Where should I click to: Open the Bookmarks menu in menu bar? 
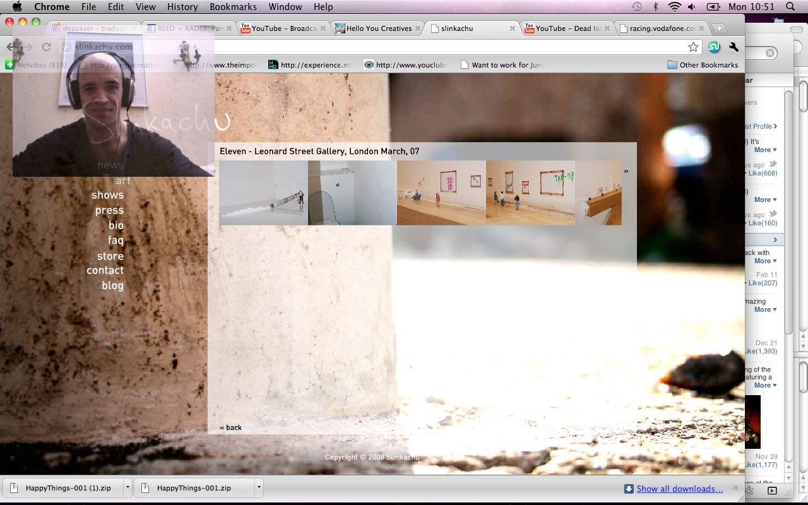pyautogui.click(x=233, y=7)
